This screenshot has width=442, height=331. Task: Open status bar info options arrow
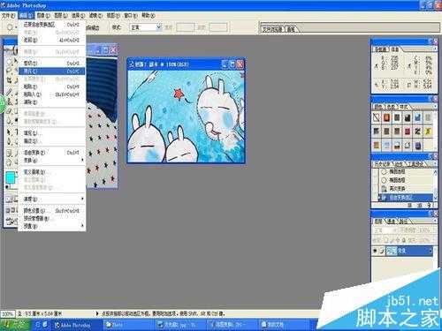tap(97, 313)
